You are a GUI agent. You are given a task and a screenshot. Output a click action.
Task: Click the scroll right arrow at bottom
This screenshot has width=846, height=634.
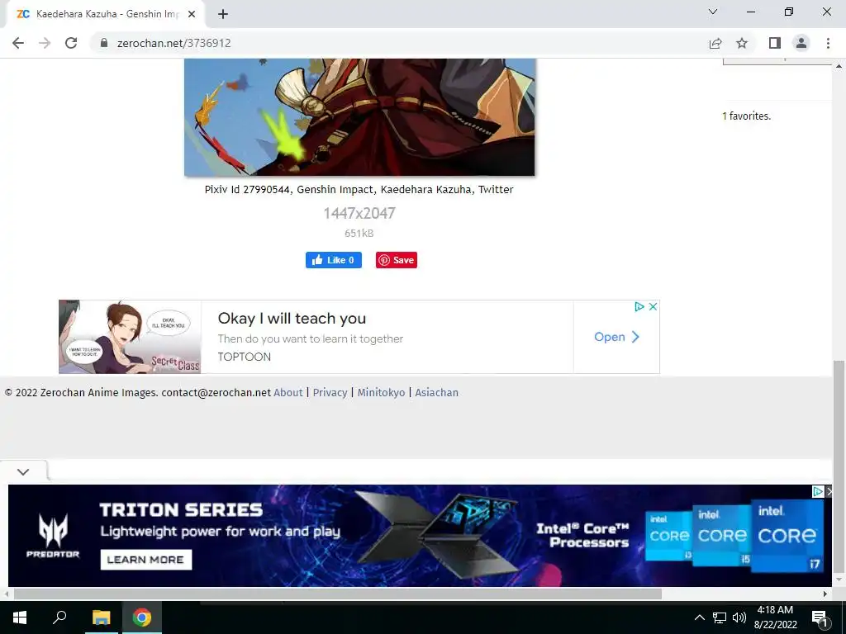(825, 594)
